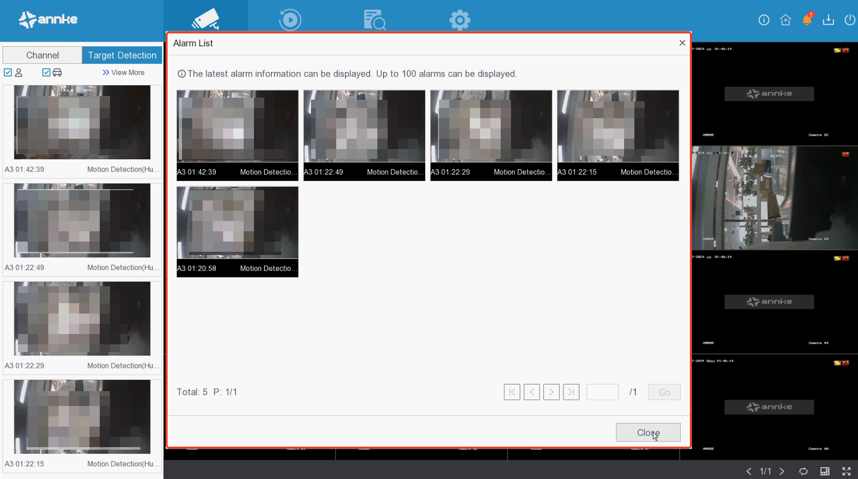
Task: Open alarm thumbnail A3 01:22:49 in Alarm List
Action: tap(364, 135)
